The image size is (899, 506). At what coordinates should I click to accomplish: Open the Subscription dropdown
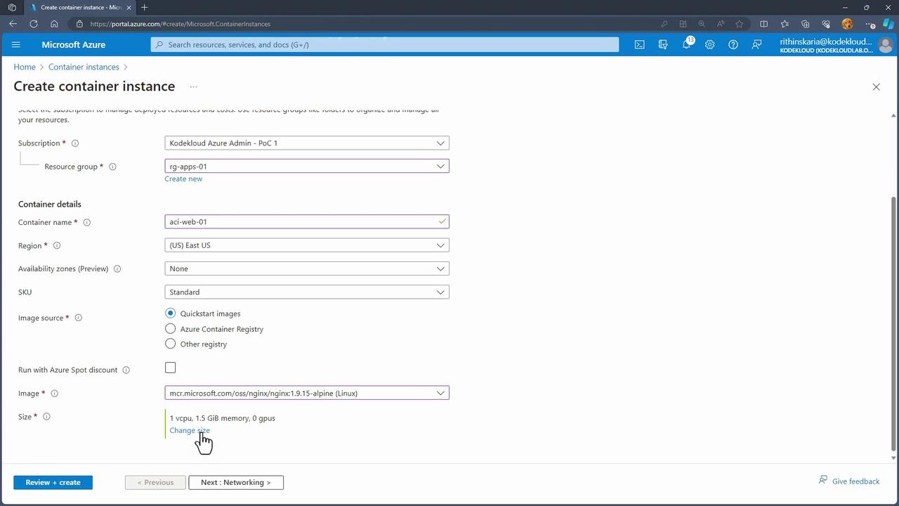point(307,143)
